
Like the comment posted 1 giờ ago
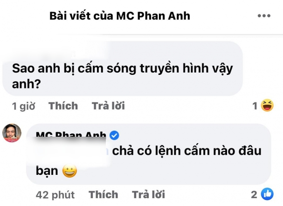coord(63,106)
